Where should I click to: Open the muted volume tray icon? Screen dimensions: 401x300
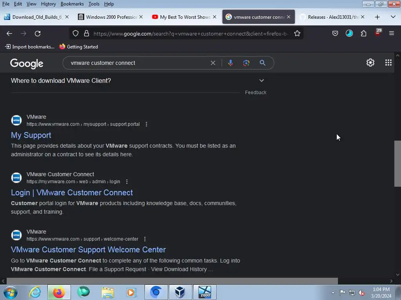click(361, 293)
